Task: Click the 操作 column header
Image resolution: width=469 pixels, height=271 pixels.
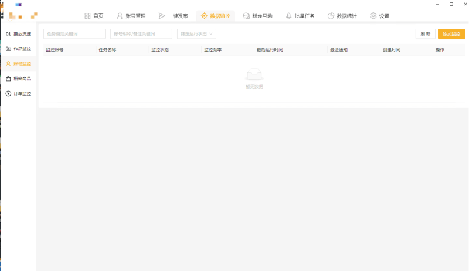Action: point(440,50)
